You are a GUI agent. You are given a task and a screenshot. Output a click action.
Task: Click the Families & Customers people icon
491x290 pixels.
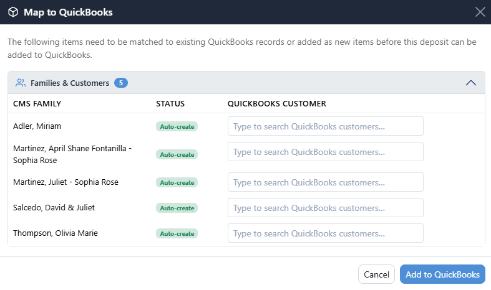(21, 83)
